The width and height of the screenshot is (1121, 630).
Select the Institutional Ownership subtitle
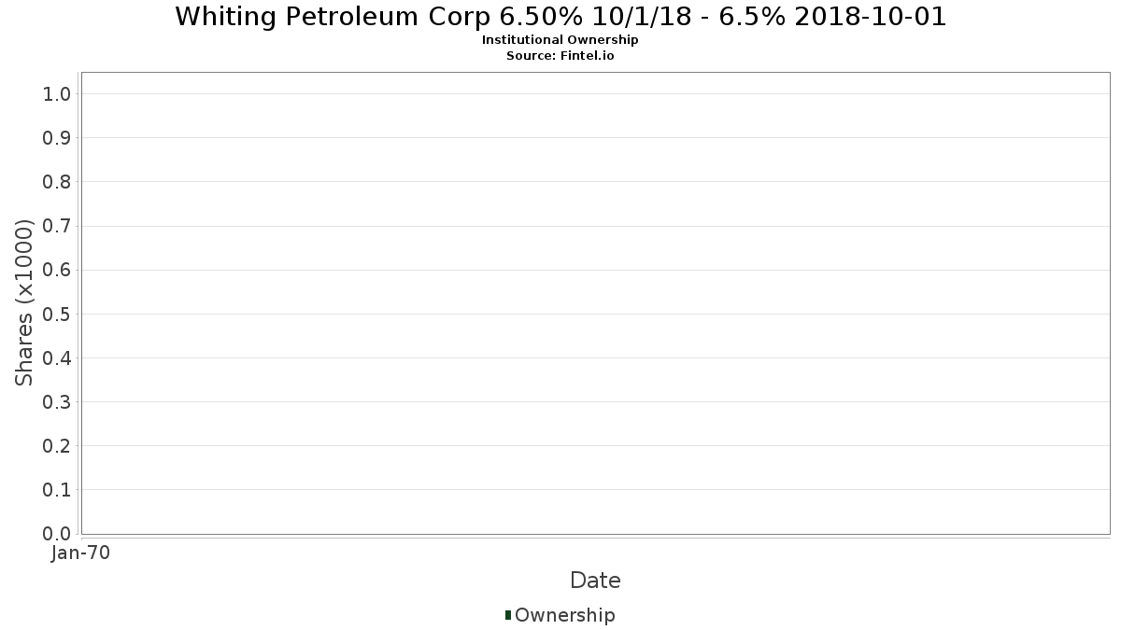[x=560, y=40]
